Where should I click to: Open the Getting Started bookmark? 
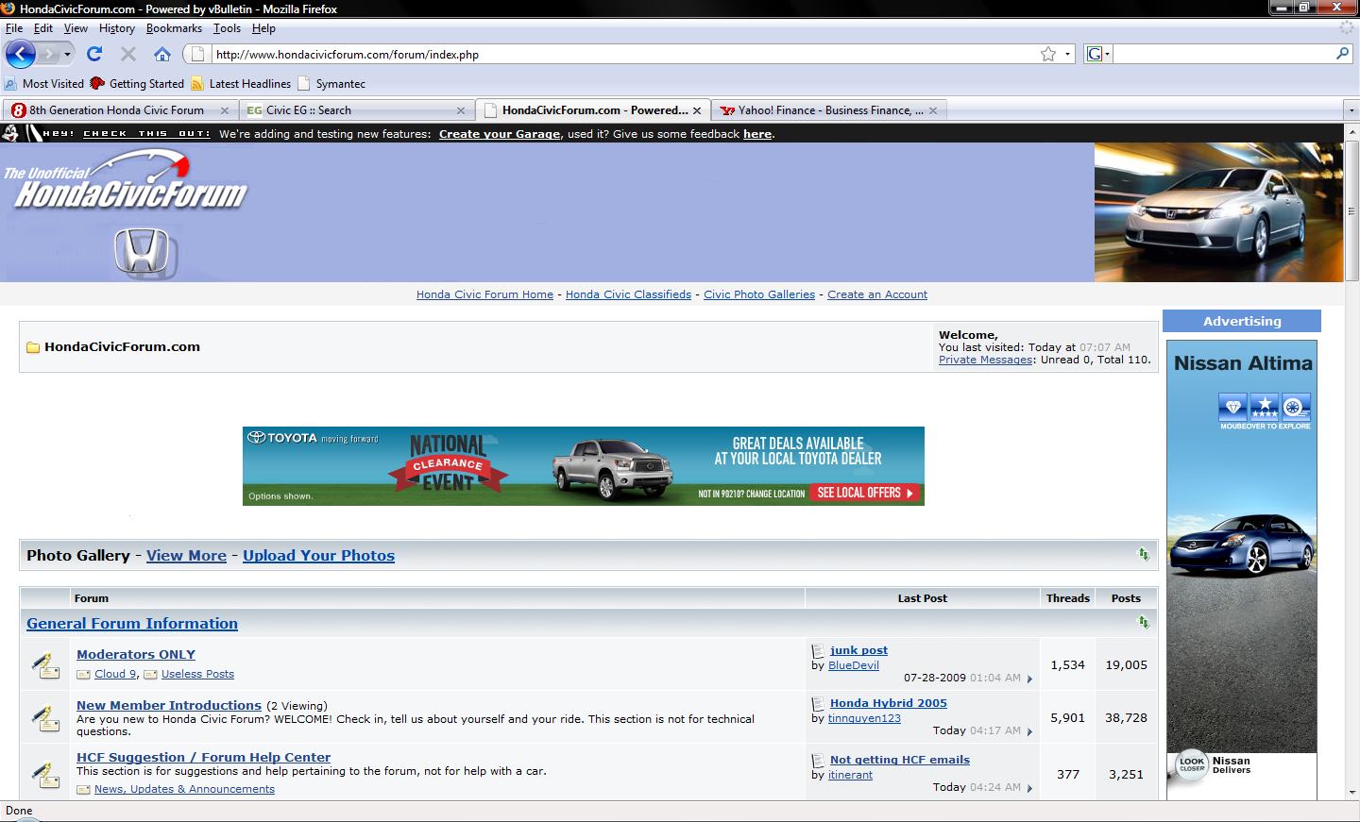137,84
